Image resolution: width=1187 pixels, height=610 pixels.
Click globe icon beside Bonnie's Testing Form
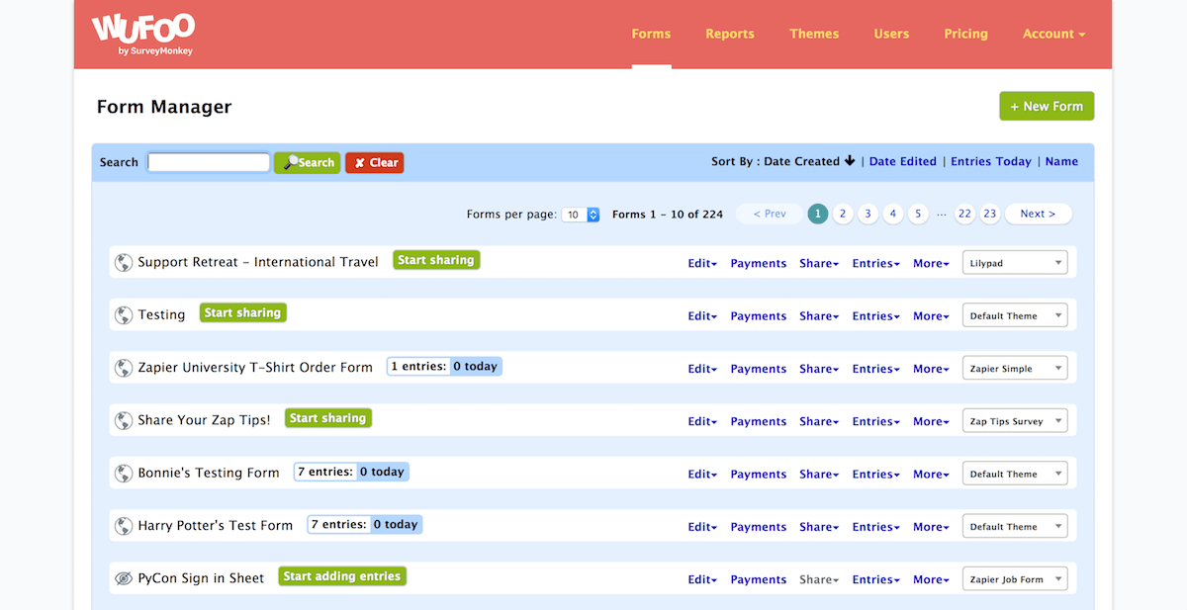(x=124, y=474)
